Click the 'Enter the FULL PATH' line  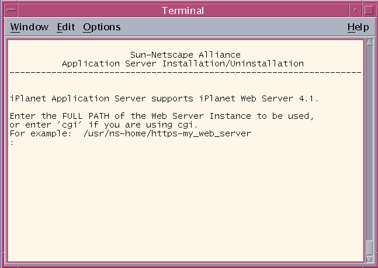(x=162, y=116)
